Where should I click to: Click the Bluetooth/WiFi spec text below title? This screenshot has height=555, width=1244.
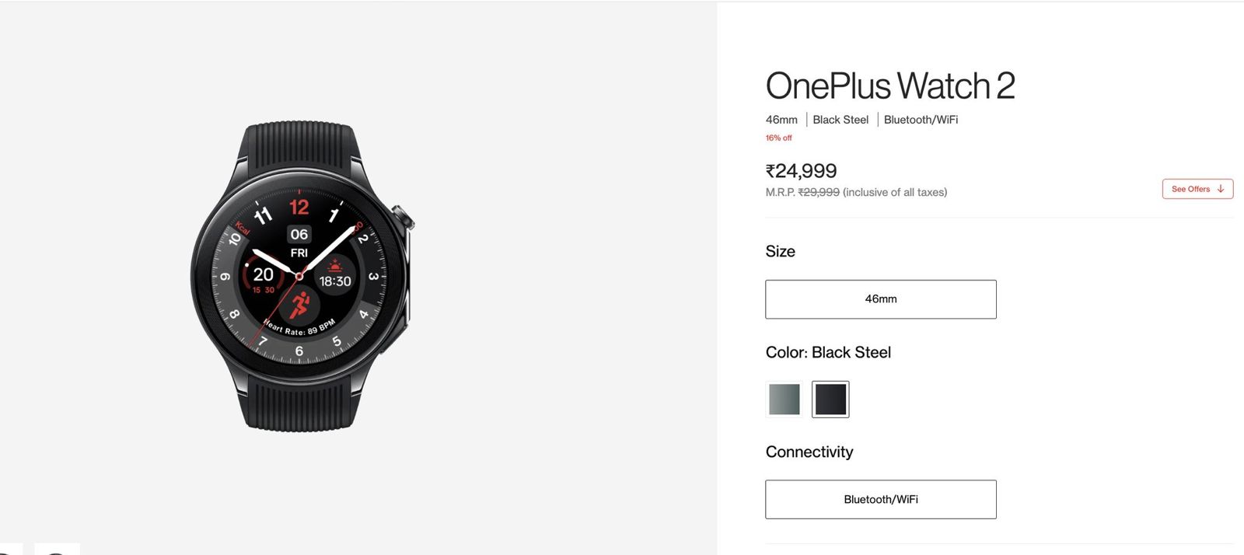(x=921, y=120)
